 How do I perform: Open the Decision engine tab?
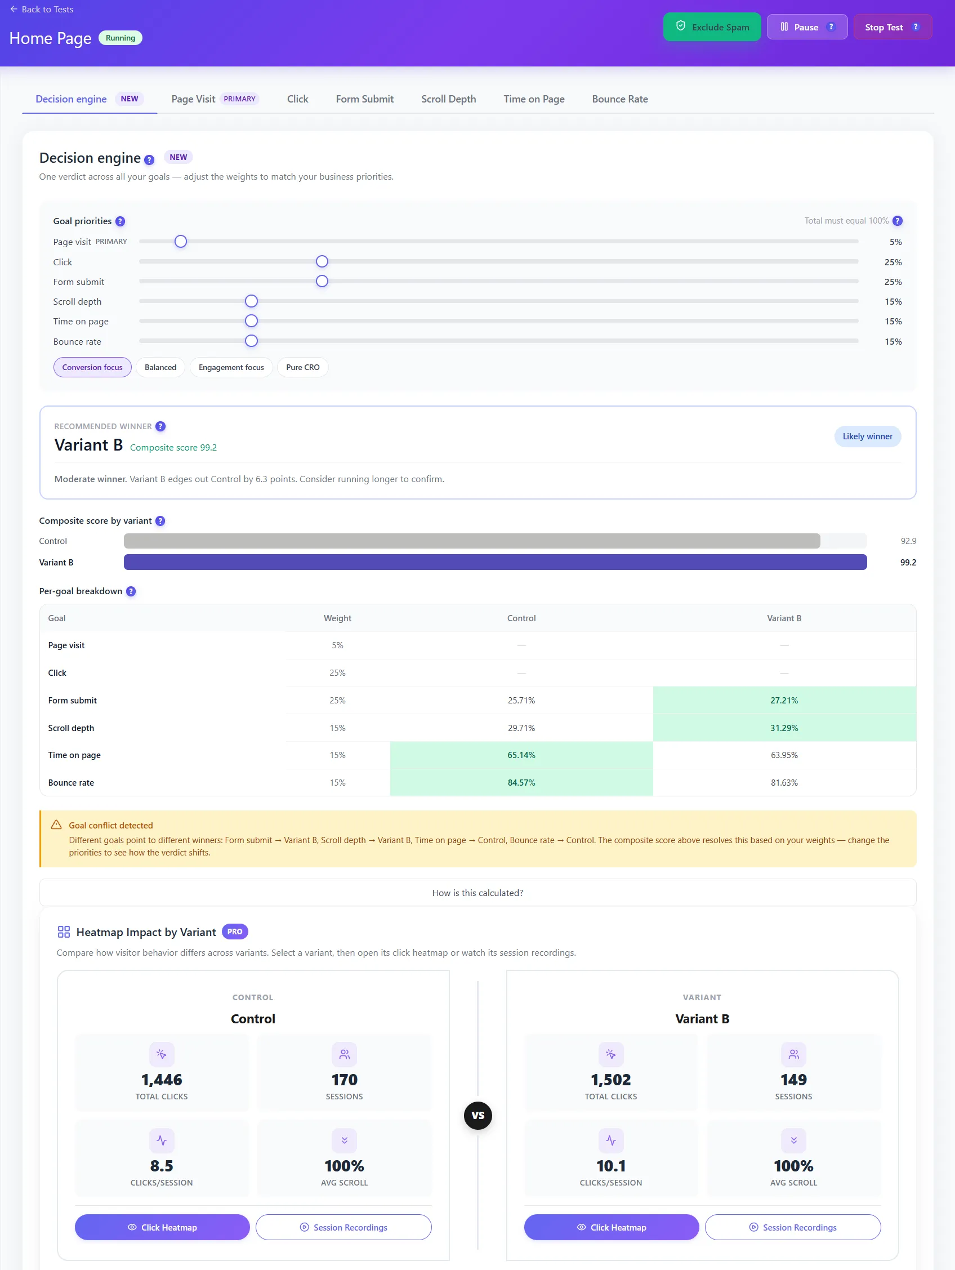(90, 99)
